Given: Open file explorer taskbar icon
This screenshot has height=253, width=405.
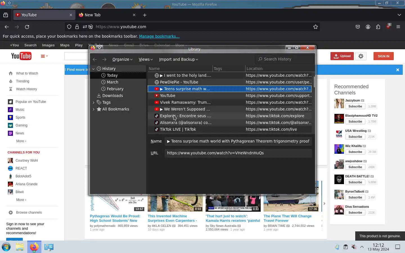Looking at the screenshot, I should [x=20, y=247].
